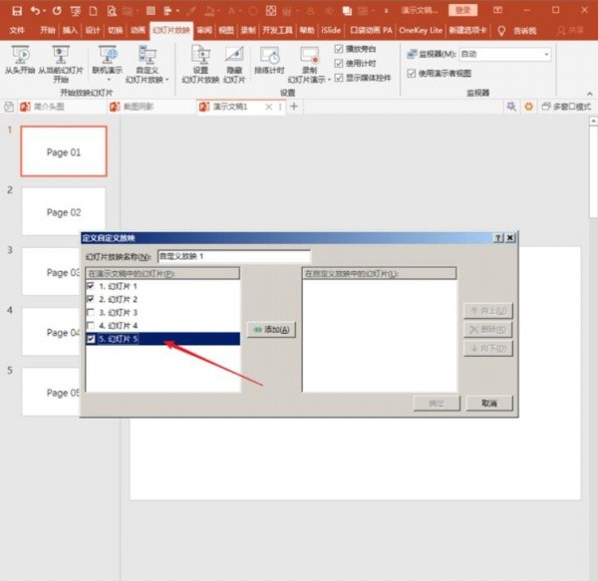The height and width of the screenshot is (581, 598).
Task: Close the 定义自定义放映 dialog
Action: pyautogui.click(x=510, y=238)
